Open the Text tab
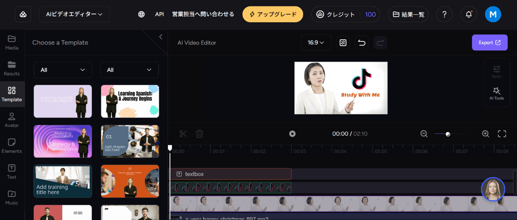 pos(12,172)
